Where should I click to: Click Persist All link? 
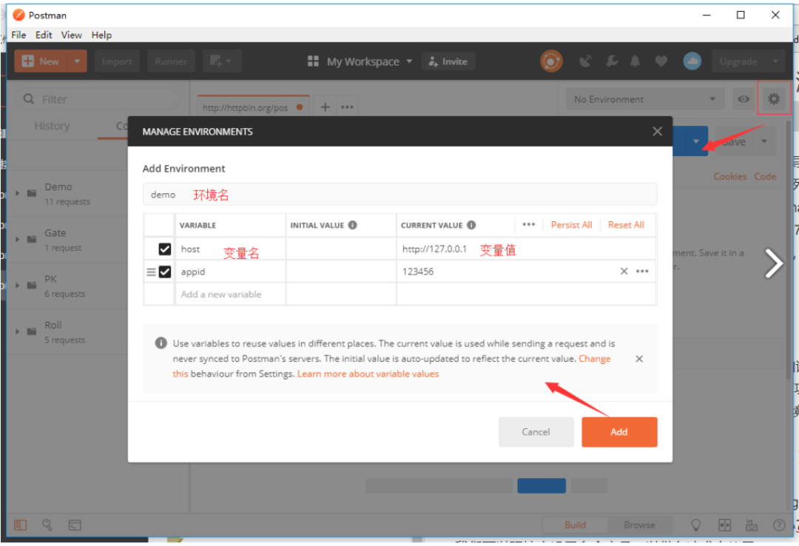[x=571, y=225]
